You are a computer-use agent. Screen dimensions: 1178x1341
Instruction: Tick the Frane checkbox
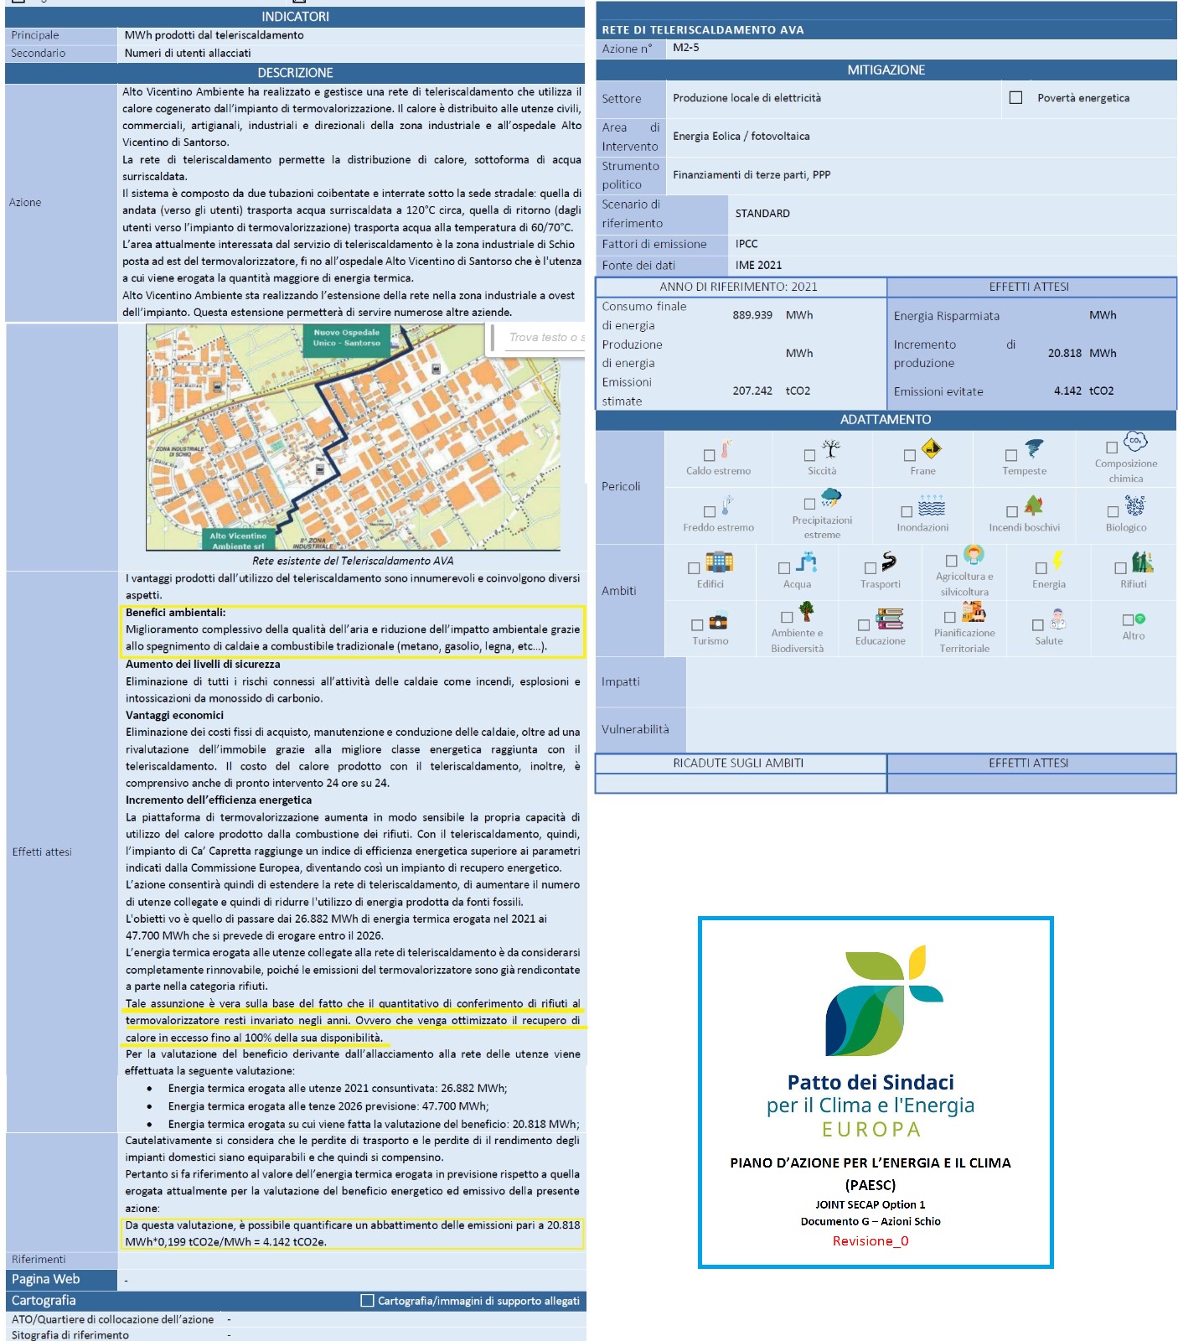(x=910, y=455)
